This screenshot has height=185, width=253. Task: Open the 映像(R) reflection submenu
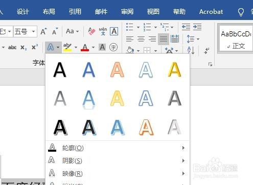[x=118, y=174]
